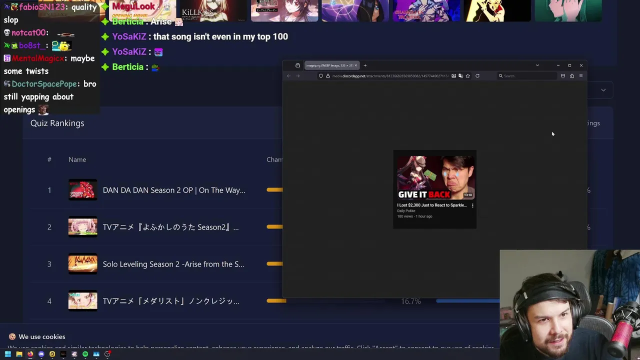Click the save-page icon in address bar
This screenshot has width=640, height=360.
[x=453, y=76]
